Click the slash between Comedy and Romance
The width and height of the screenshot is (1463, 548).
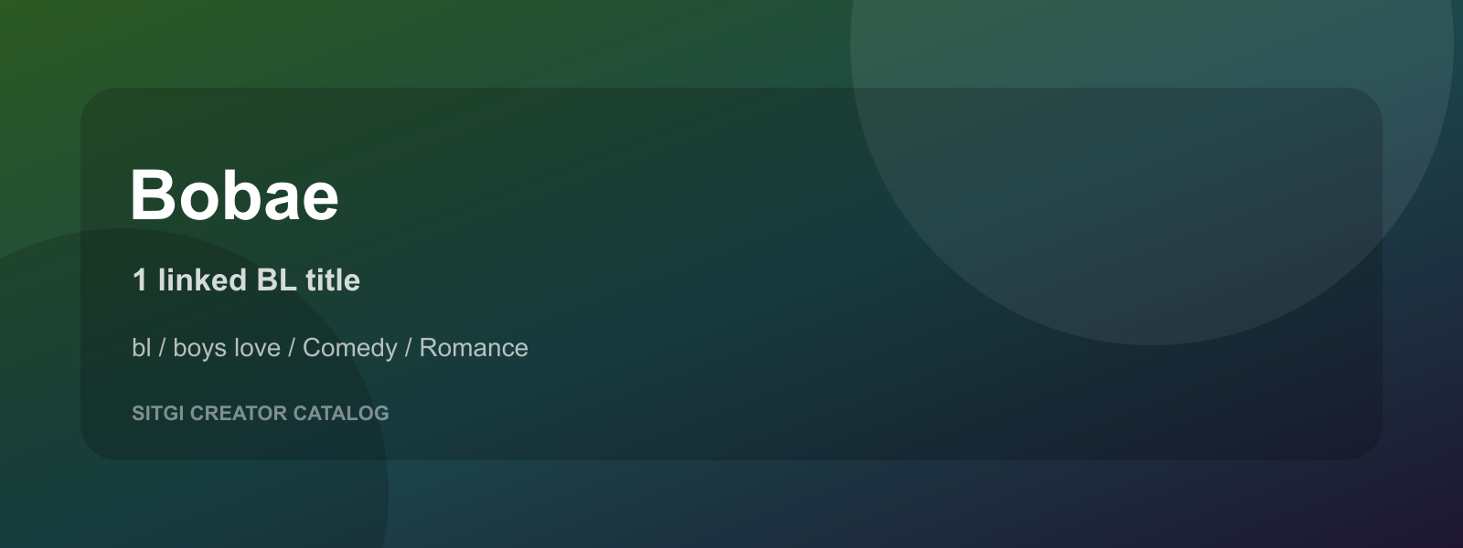(x=409, y=348)
